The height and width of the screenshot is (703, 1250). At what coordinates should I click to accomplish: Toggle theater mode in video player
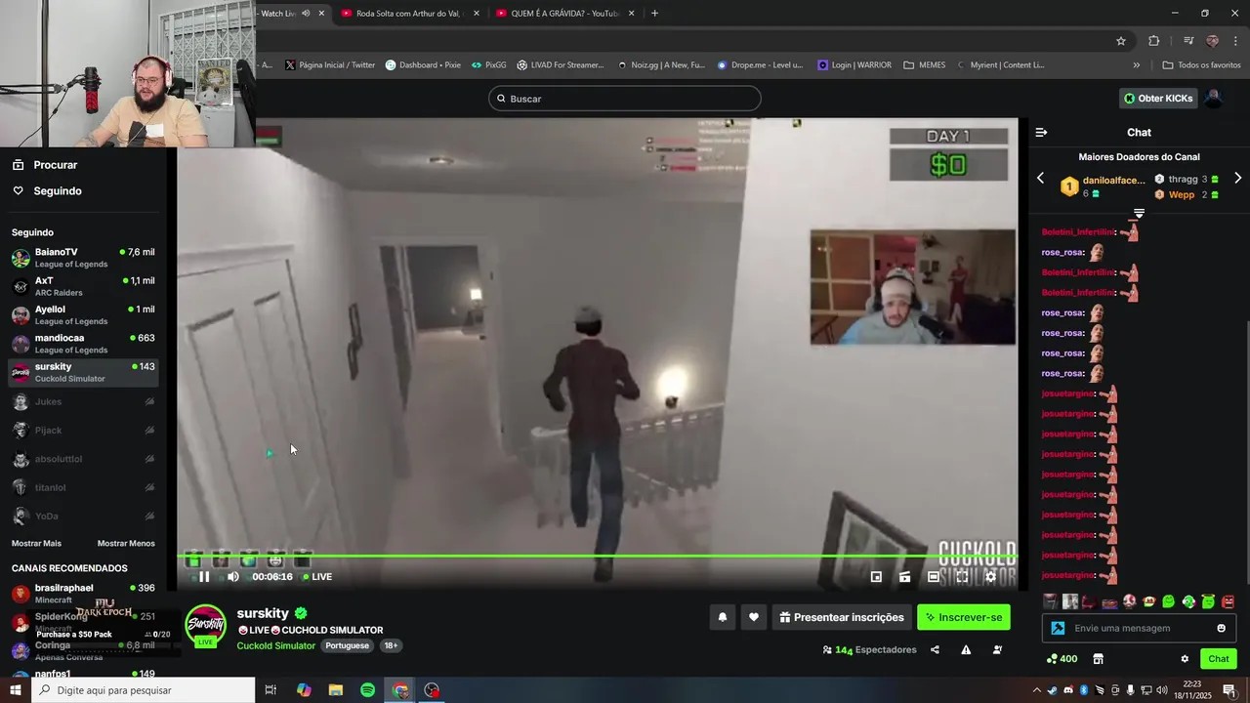pyautogui.click(x=934, y=577)
